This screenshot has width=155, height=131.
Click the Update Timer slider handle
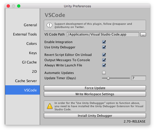(x=108, y=78)
